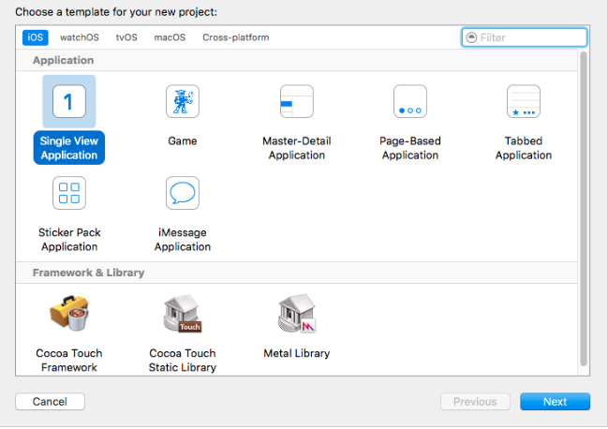Open the Cross-platform tab
608x429 pixels.
(x=236, y=37)
